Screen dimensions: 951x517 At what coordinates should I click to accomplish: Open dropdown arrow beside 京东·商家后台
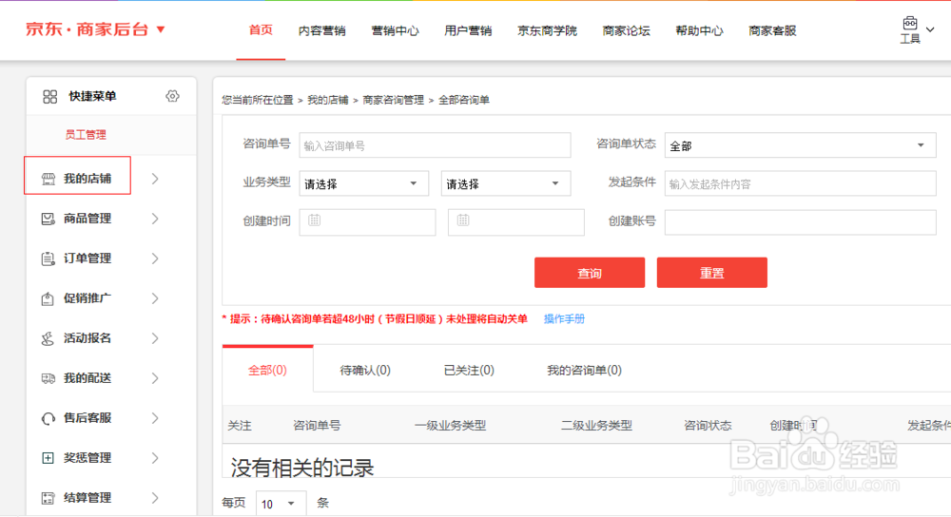tap(161, 29)
